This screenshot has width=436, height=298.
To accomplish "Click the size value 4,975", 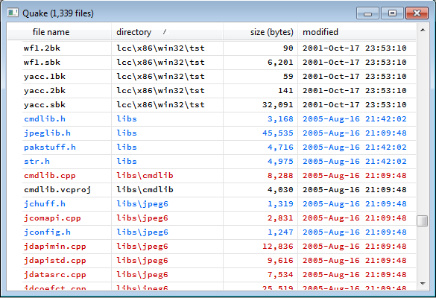I will pos(280,162).
